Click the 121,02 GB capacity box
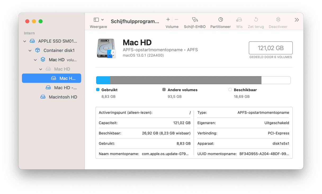 coord(271,48)
